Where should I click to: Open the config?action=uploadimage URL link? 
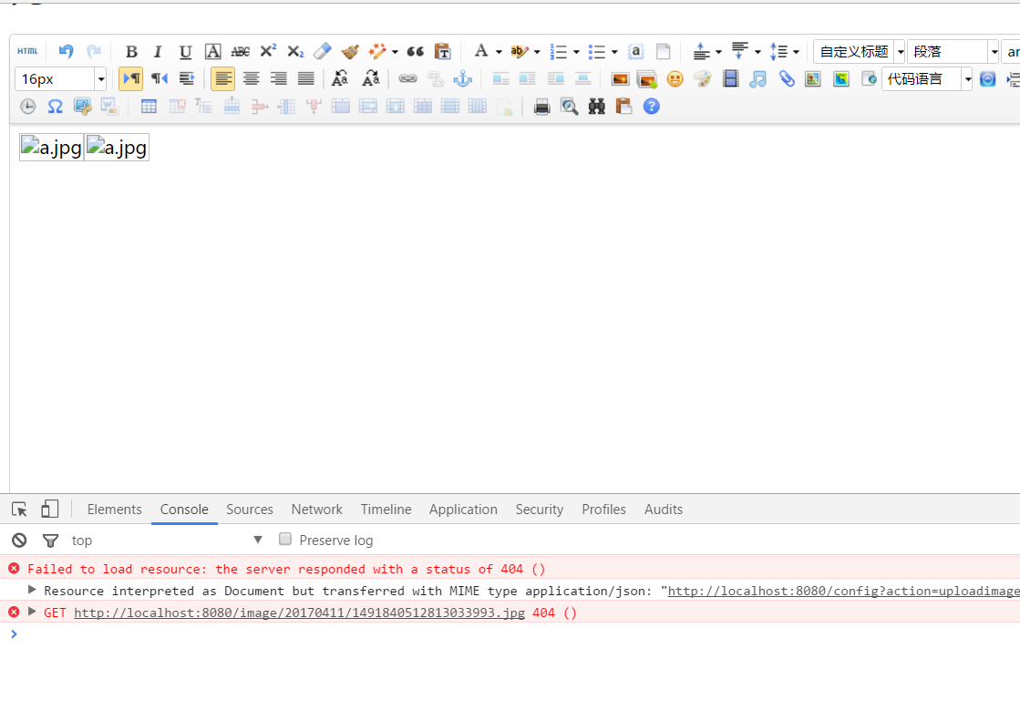tap(844, 591)
